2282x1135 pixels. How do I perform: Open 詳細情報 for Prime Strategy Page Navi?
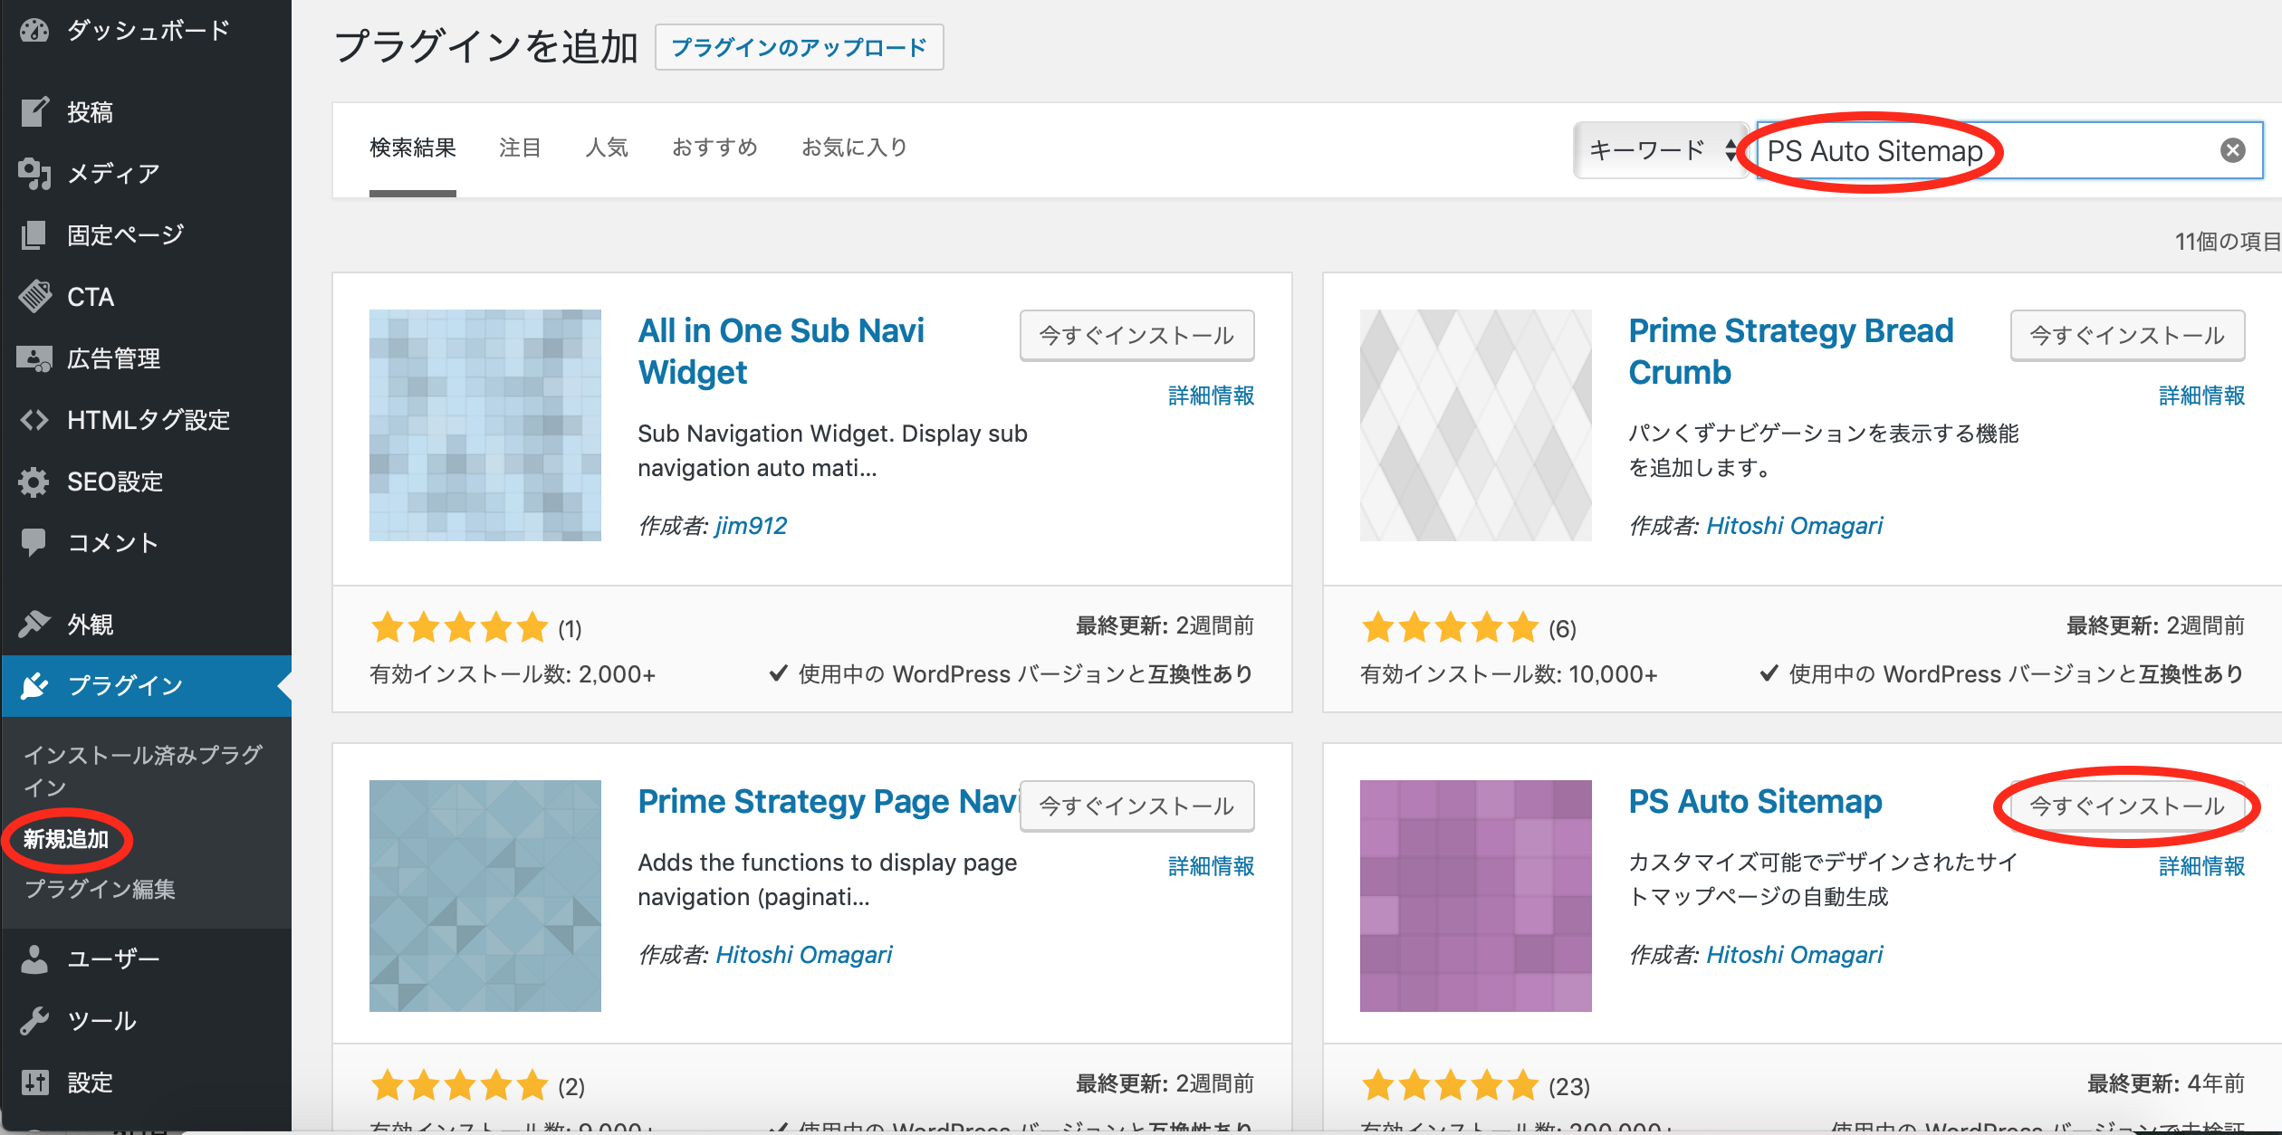tap(1212, 866)
